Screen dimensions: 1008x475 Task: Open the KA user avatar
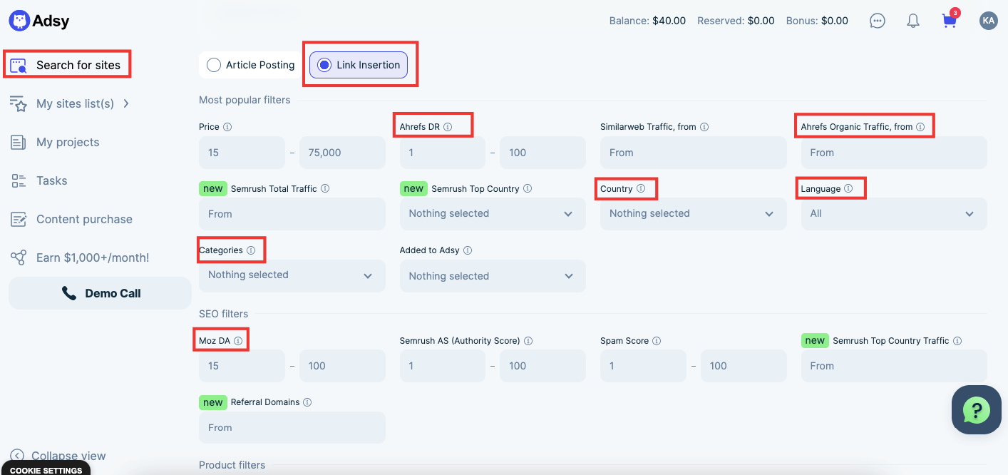[x=988, y=21]
